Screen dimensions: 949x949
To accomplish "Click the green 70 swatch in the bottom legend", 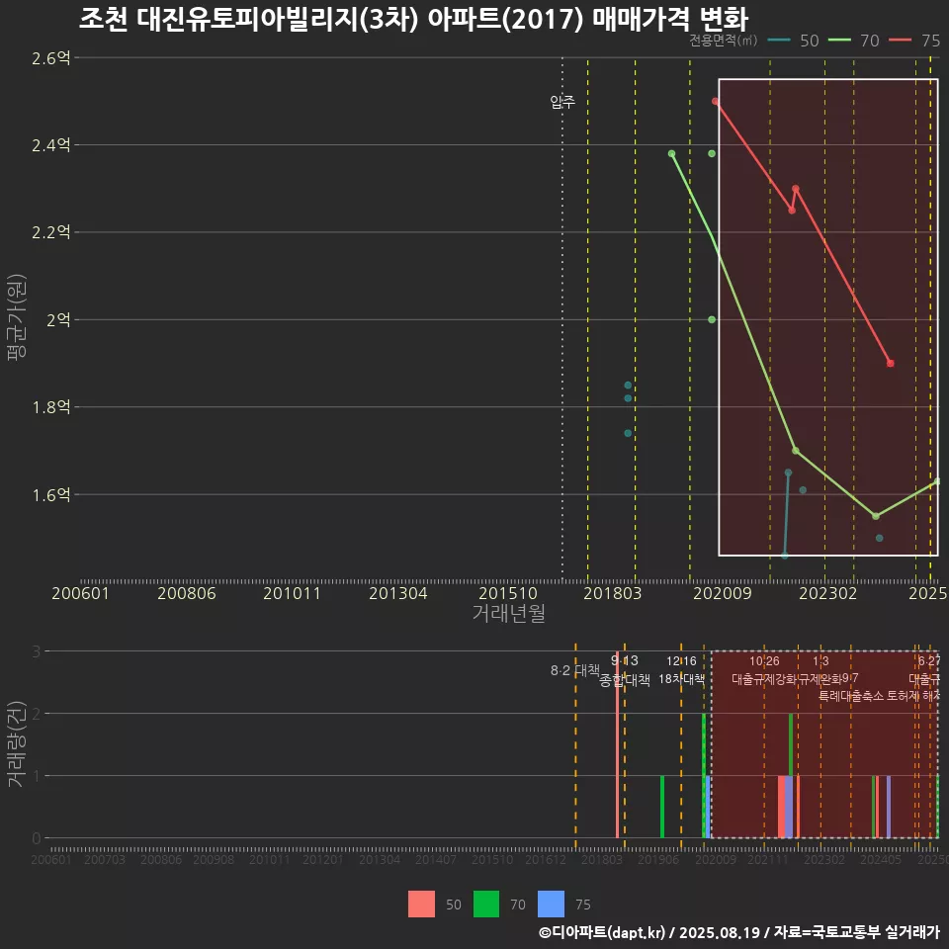I will tap(486, 905).
